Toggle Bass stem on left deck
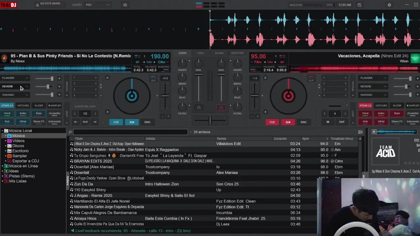 coord(39,113)
